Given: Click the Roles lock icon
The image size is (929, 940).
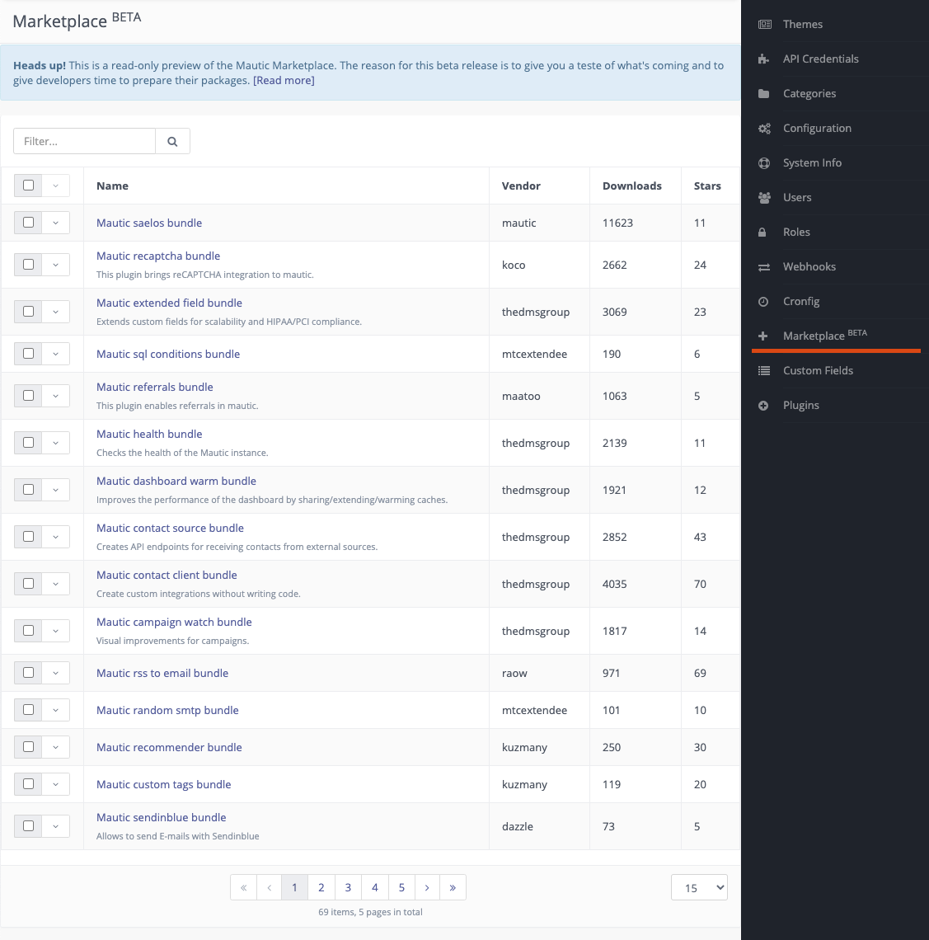Looking at the screenshot, I should tap(764, 232).
